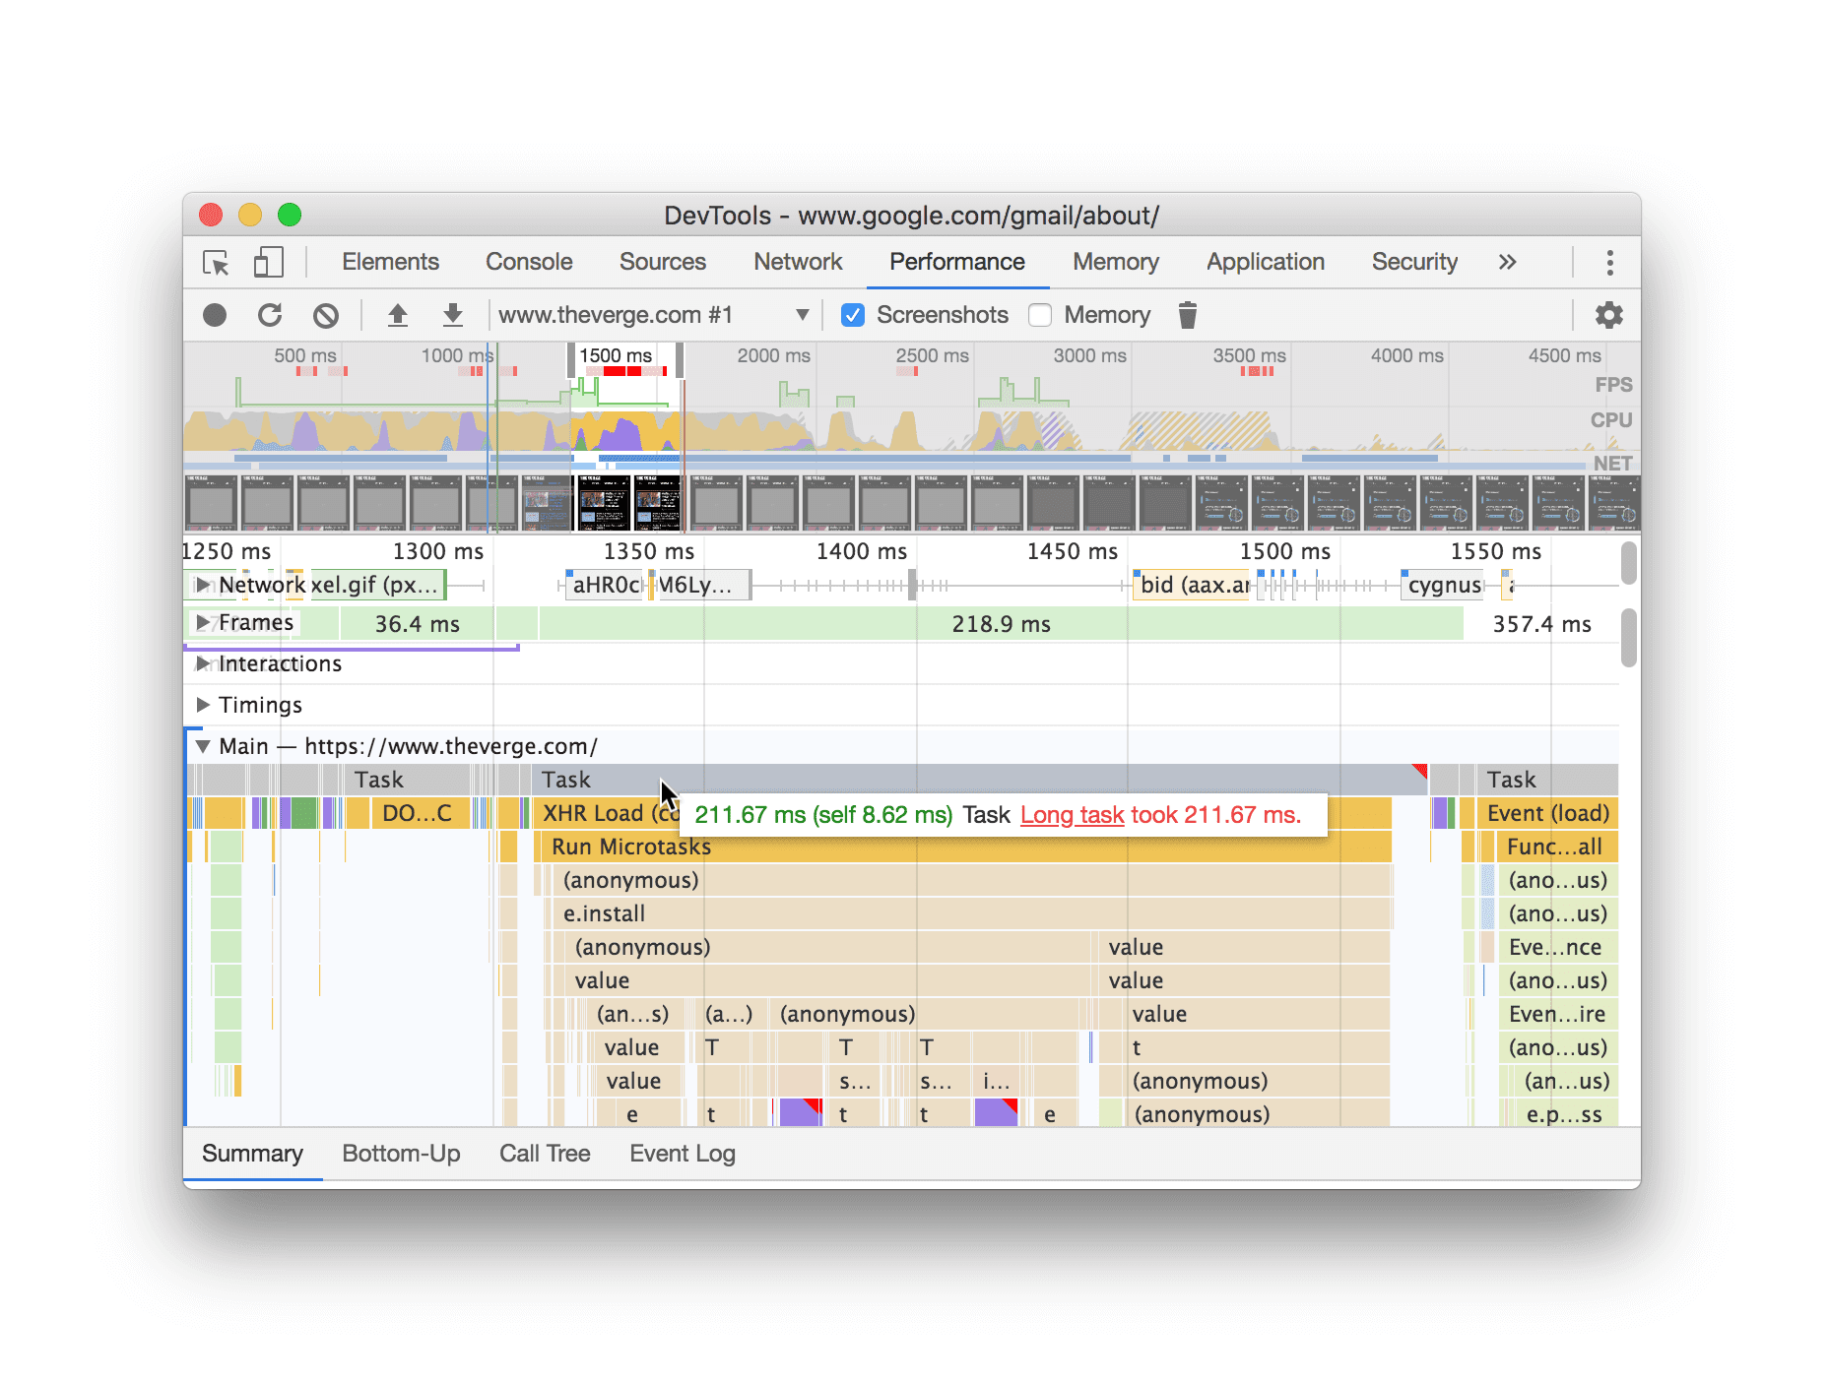Reload page and record performance
This screenshot has height=1382, width=1828.
[270, 315]
